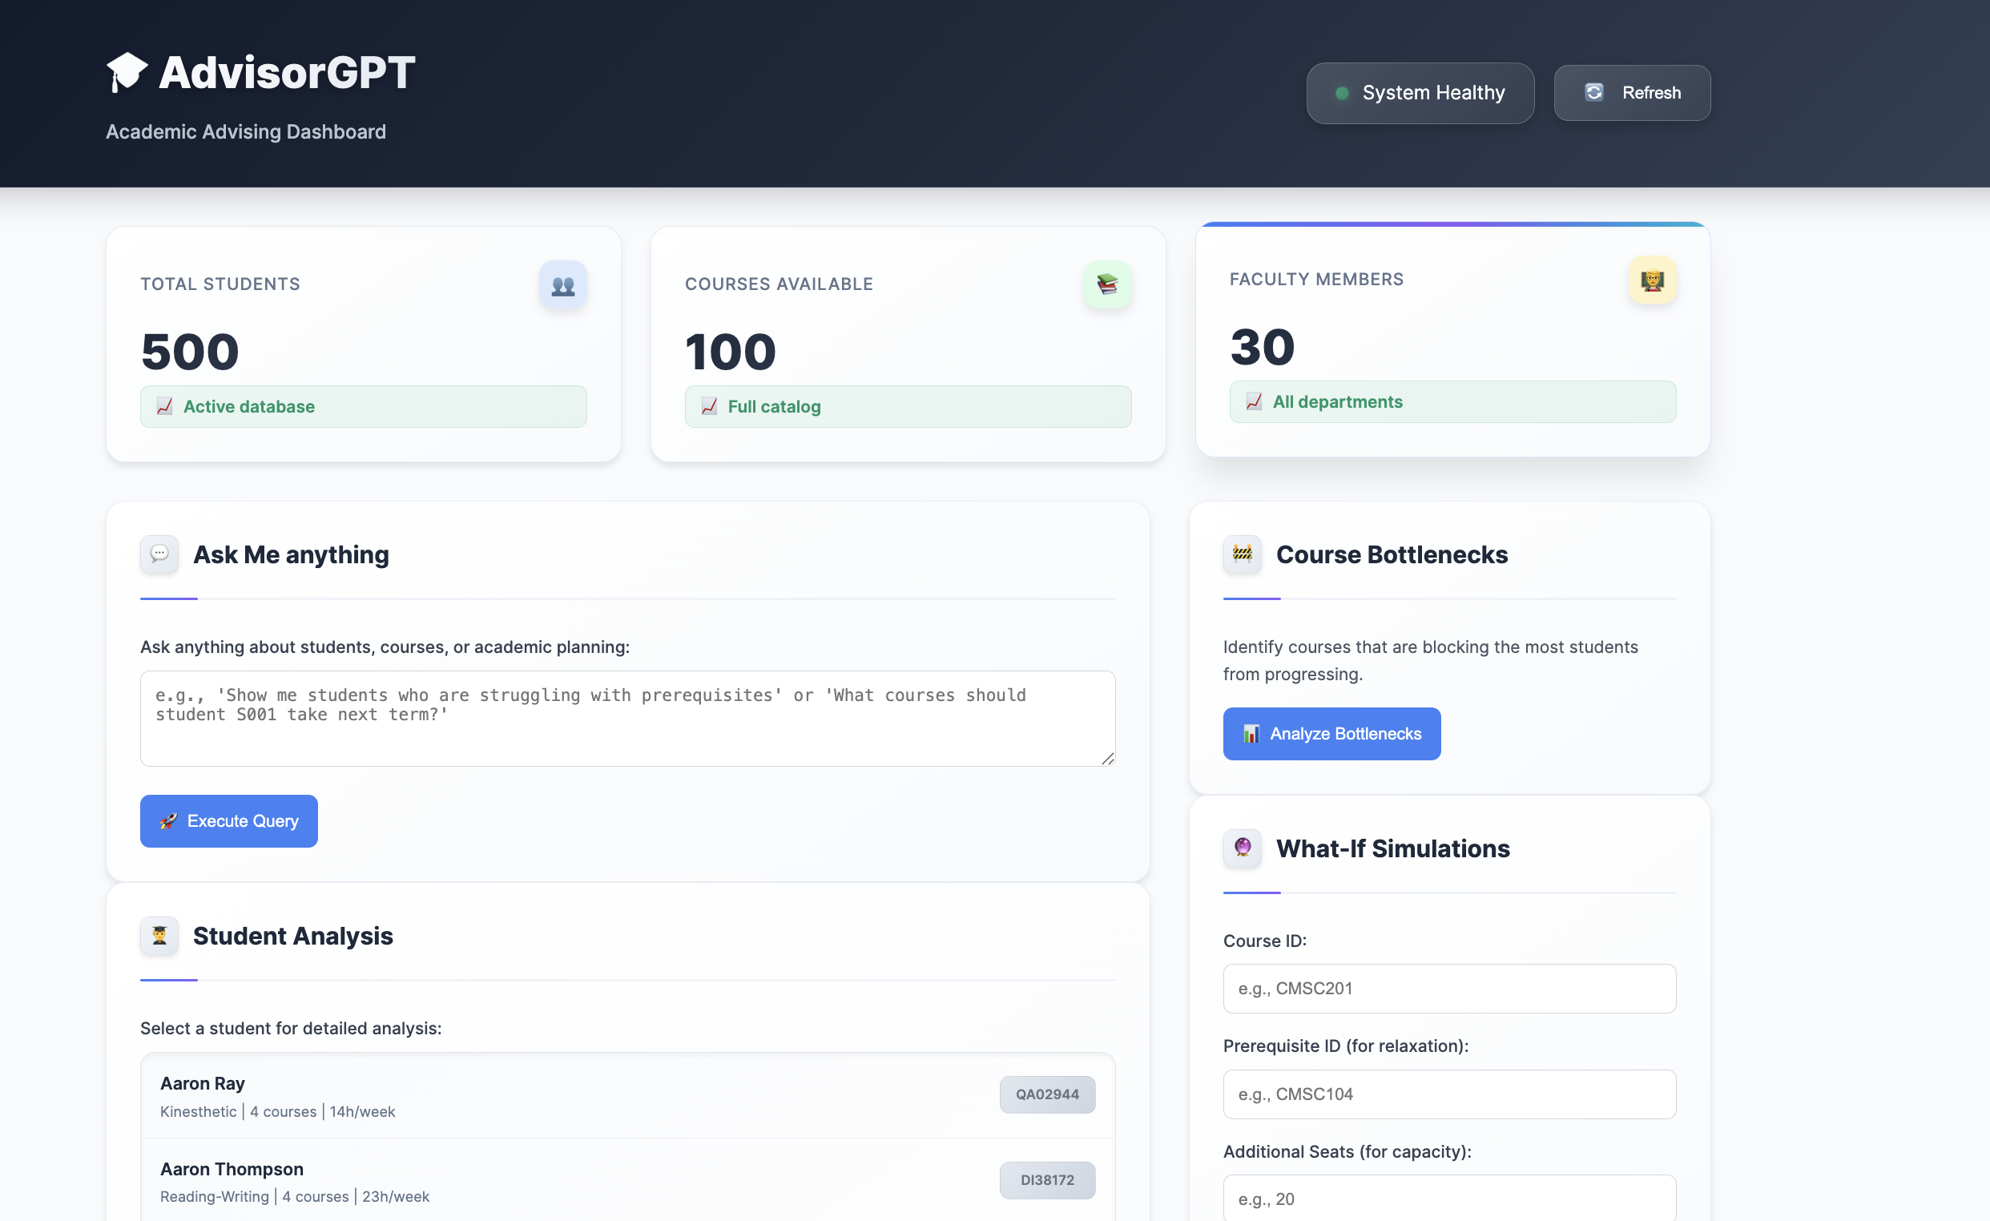Viewport: 1990px width, 1221px height.
Task: Click the speech bubble Ask Me icon
Action: tap(159, 554)
